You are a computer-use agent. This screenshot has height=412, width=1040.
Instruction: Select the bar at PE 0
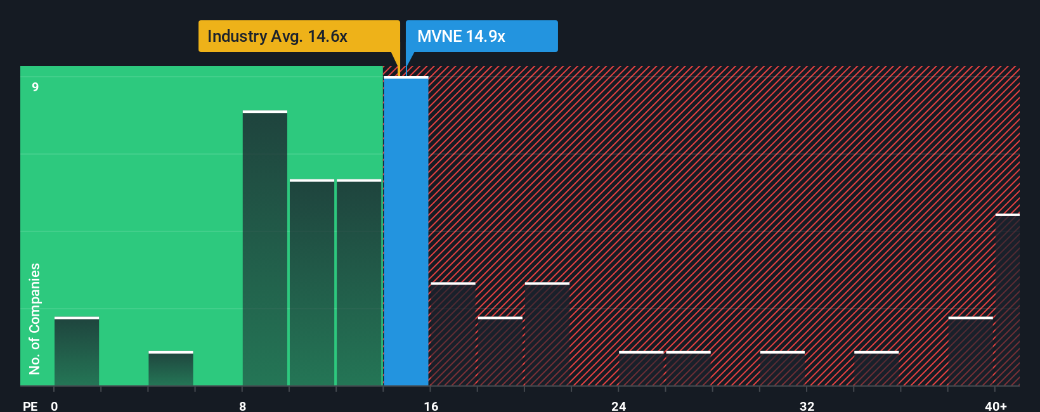coord(77,352)
